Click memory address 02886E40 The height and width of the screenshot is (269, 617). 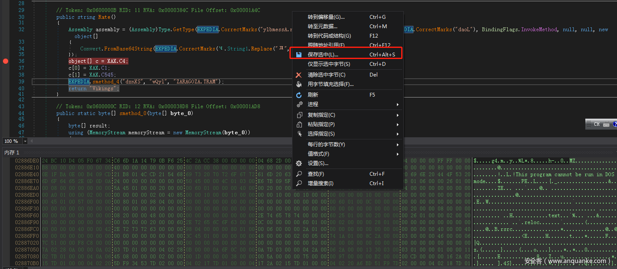pos(27,174)
